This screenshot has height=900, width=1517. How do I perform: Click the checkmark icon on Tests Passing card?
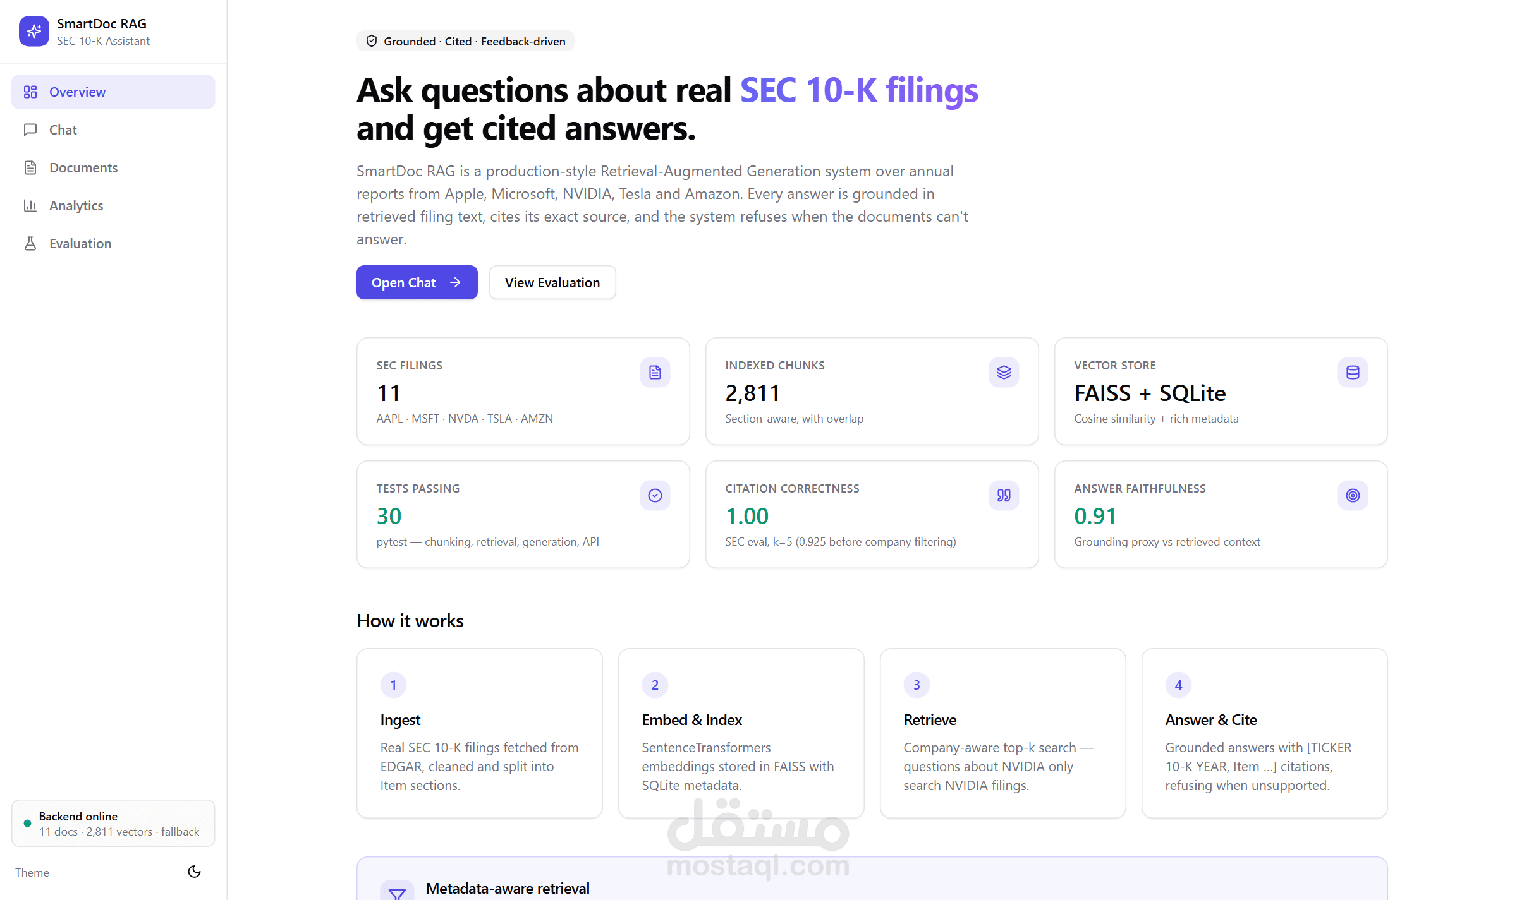pyautogui.click(x=655, y=496)
